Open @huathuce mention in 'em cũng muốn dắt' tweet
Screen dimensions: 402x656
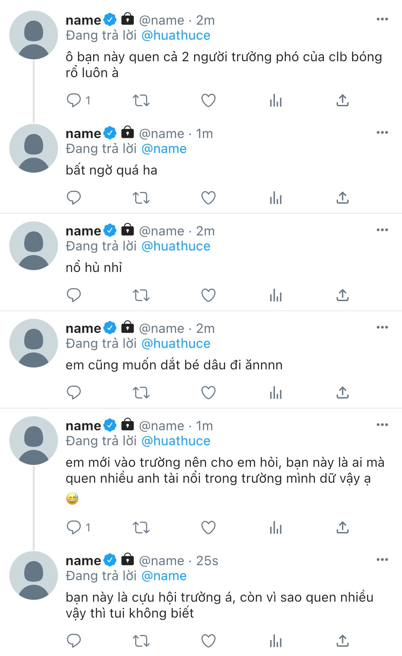[x=176, y=343]
